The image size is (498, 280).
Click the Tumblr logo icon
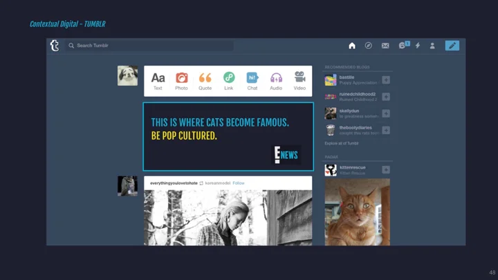click(55, 46)
